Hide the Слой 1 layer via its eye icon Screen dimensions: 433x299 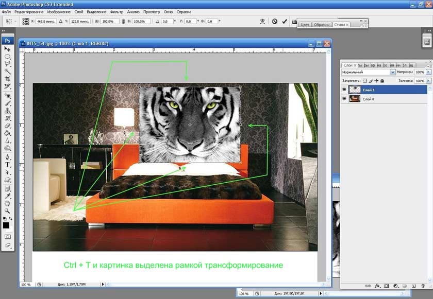tap(344, 89)
